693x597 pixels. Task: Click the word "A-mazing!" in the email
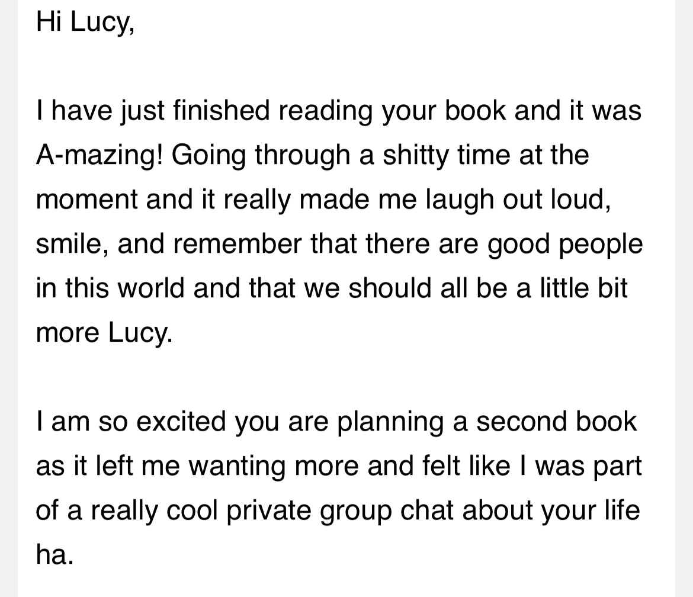click(99, 155)
